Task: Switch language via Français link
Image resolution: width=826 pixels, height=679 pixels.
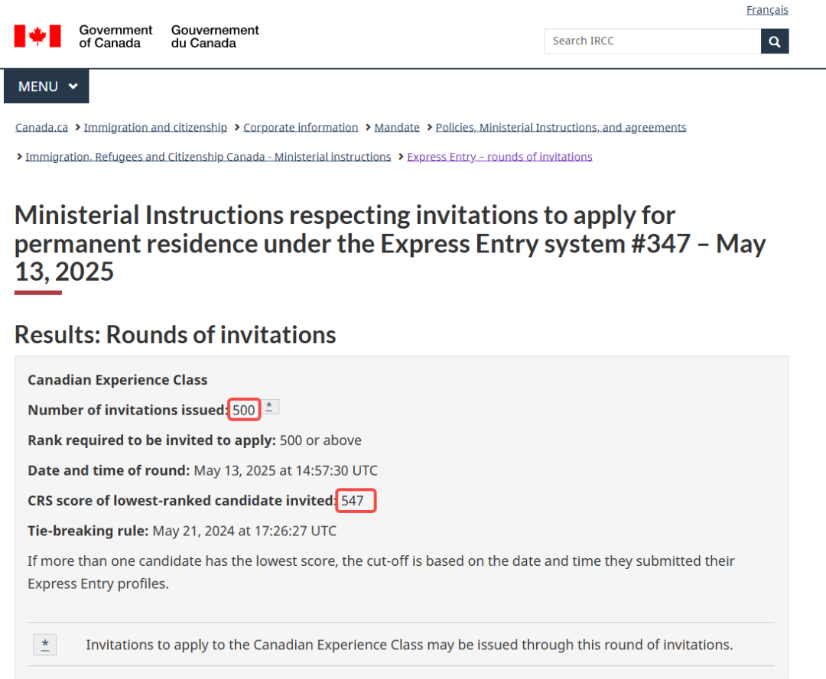Action: [767, 10]
